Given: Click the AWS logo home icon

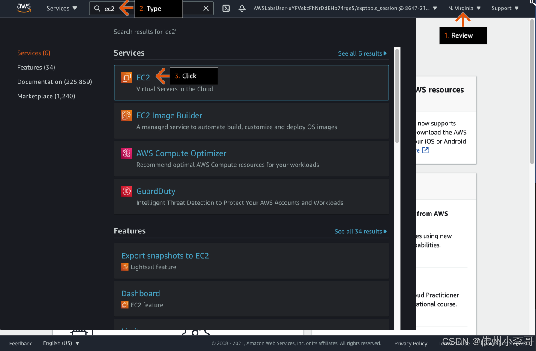Looking at the screenshot, I should [24, 8].
